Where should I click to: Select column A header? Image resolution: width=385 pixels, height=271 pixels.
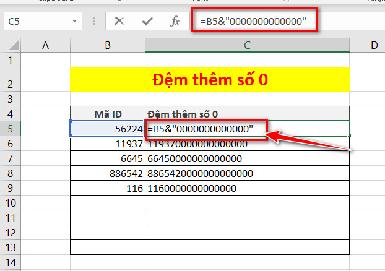point(46,45)
